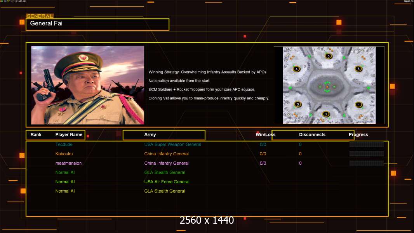Click the Win/Loss column header

click(x=266, y=135)
